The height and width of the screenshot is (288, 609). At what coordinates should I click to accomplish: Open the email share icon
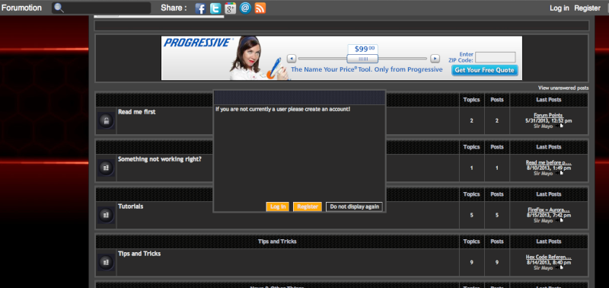pos(245,8)
